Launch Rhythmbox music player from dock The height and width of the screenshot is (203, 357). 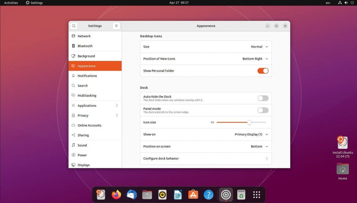coord(162,195)
